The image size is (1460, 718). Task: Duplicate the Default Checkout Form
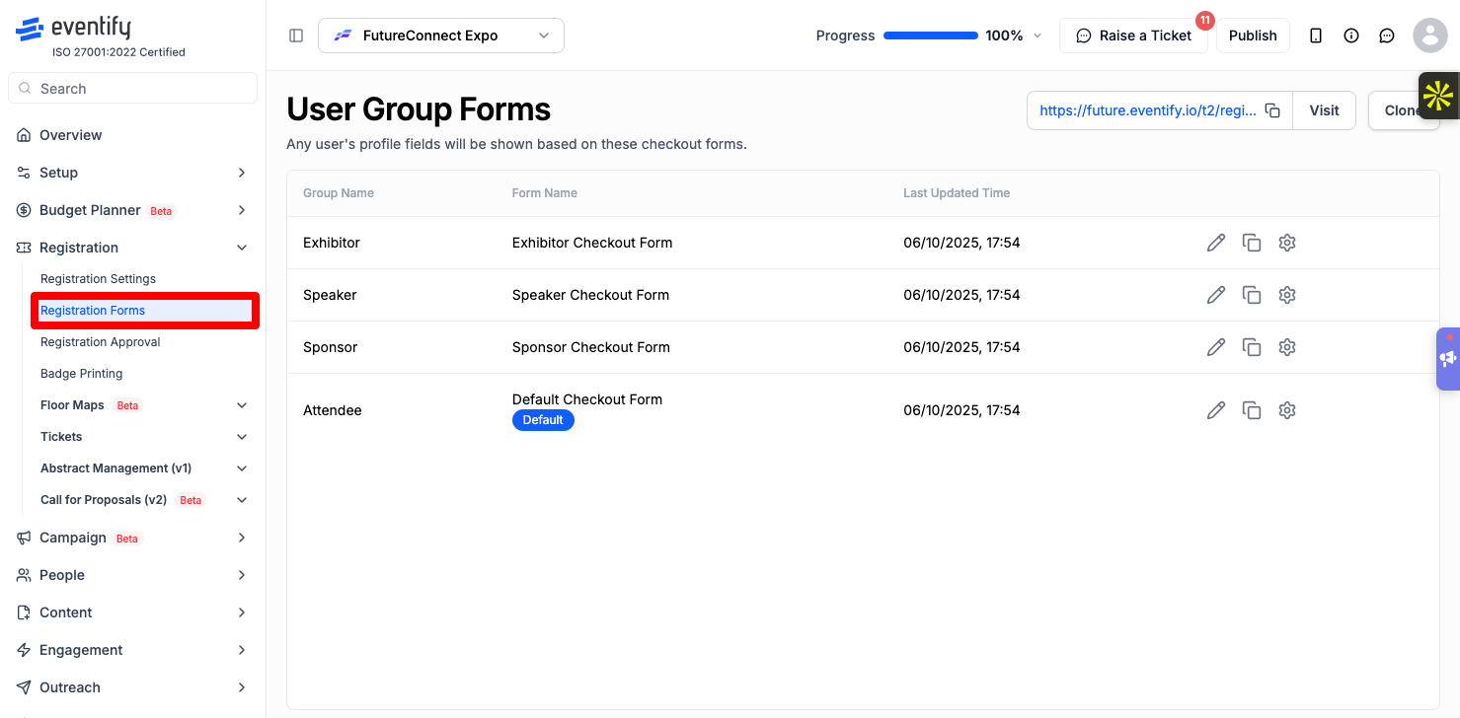(x=1252, y=410)
